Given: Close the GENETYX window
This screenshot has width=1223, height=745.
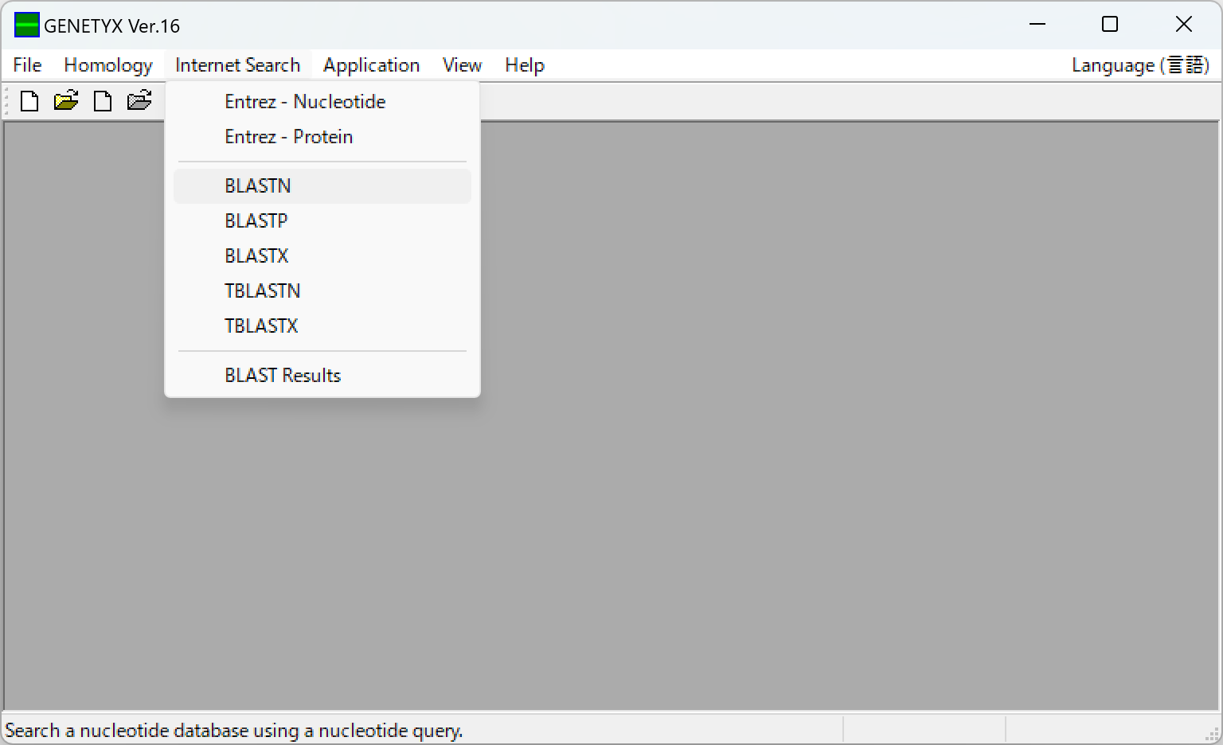Looking at the screenshot, I should coord(1184,25).
